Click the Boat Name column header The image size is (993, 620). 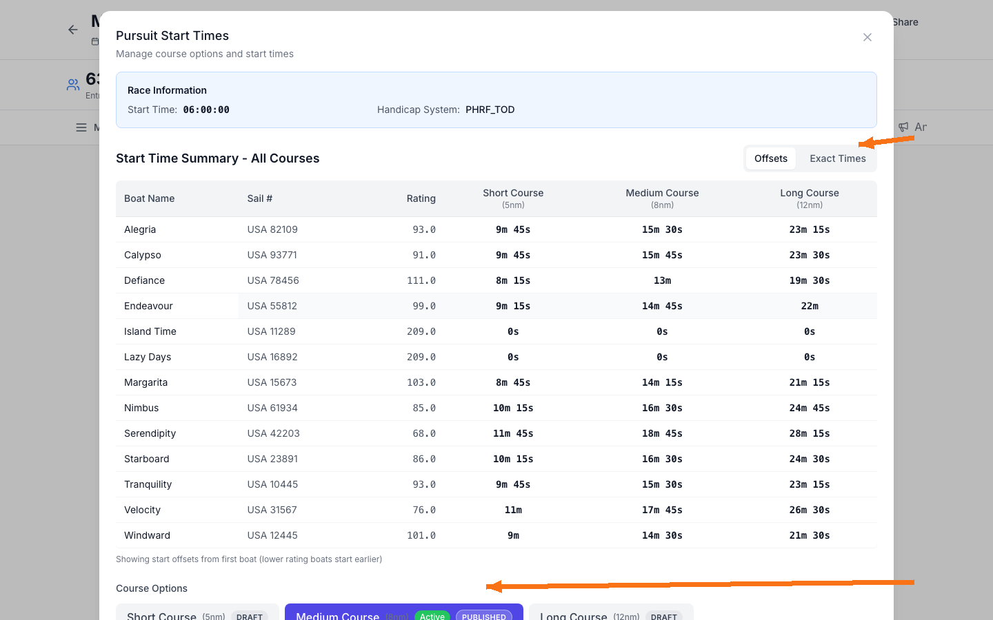[x=149, y=198]
